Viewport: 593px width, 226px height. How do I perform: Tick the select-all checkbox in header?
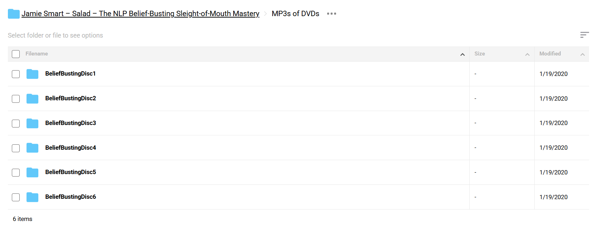pos(16,54)
